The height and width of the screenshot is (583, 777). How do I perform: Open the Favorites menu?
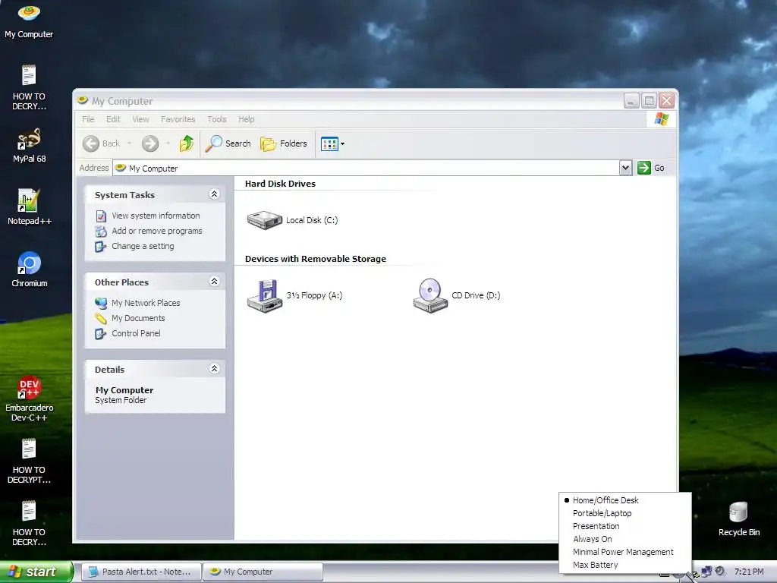click(x=178, y=119)
